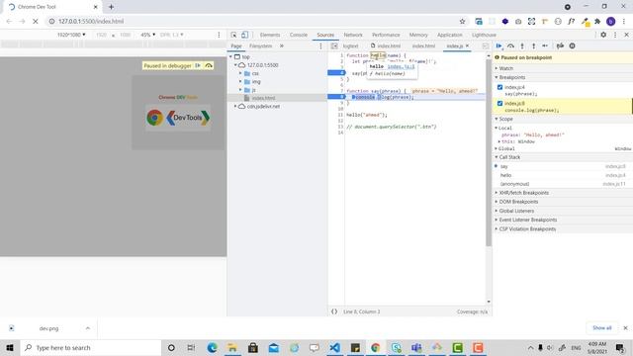
Task: Step into next function call
Action: pyautogui.click(x=522, y=46)
